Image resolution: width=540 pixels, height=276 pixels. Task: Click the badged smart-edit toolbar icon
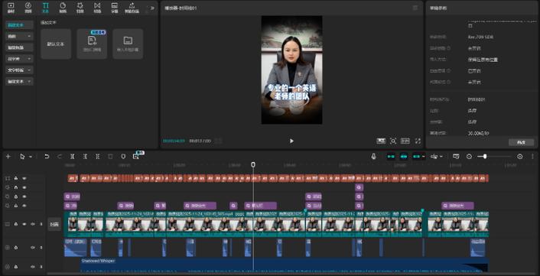click(135, 157)
